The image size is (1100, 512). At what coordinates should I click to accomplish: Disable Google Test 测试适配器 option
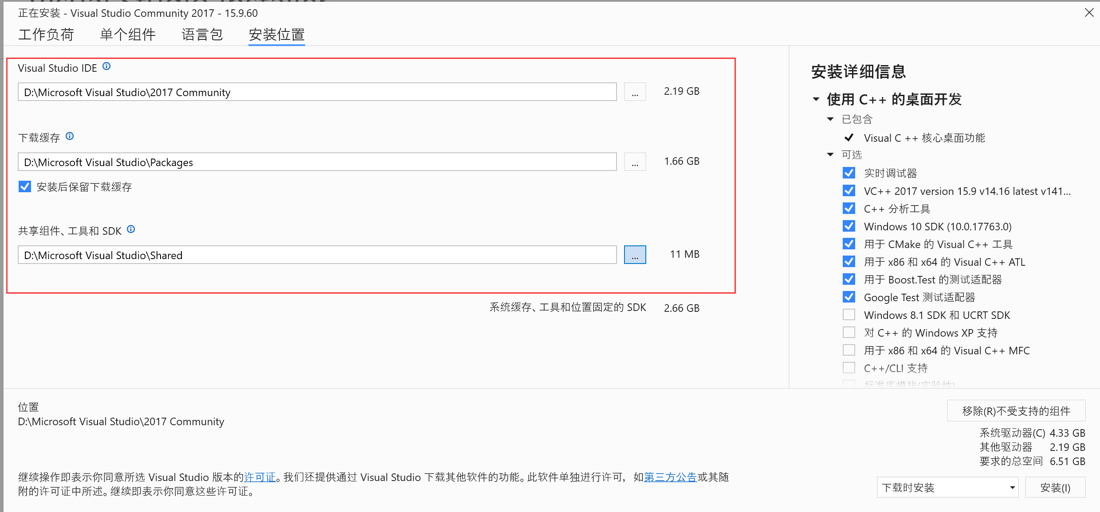click(x=849, y=297)
